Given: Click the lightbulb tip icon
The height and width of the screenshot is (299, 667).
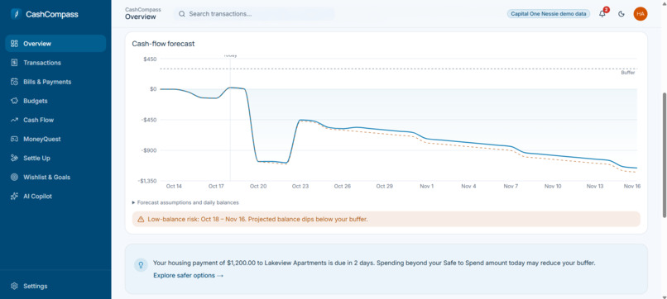Looking at the screenshot, I should [141, 265].
